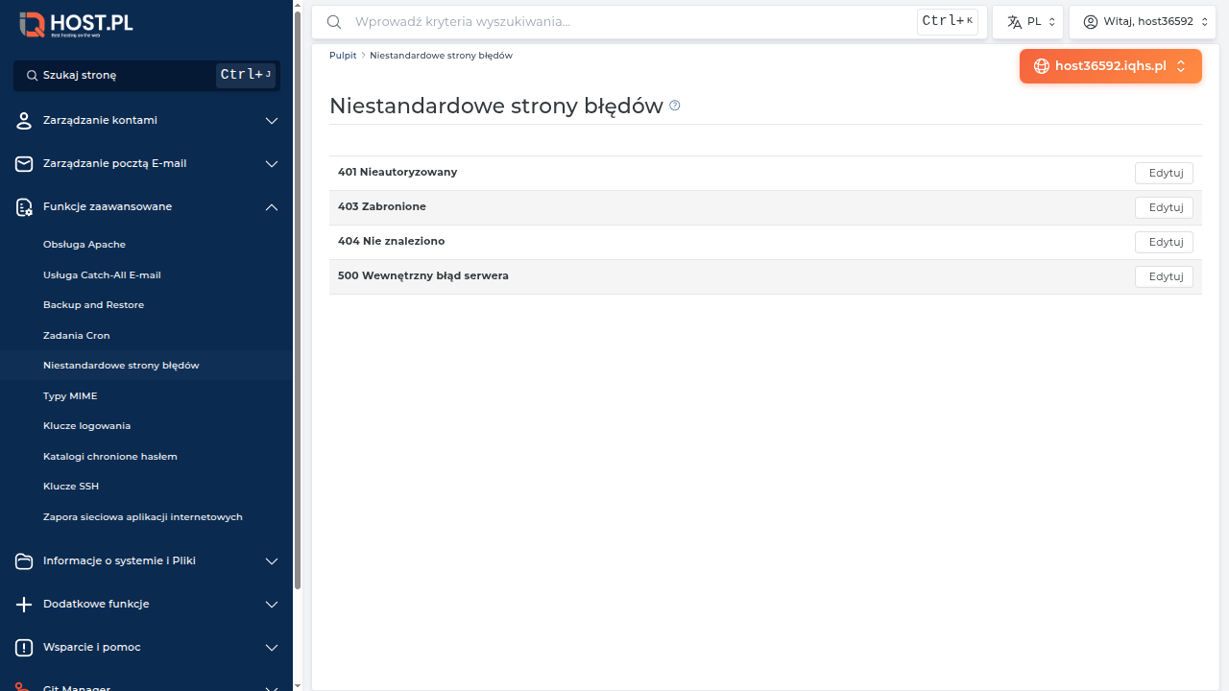Open the host36592.iqhs.pl domain selector

pos(1111,66)
